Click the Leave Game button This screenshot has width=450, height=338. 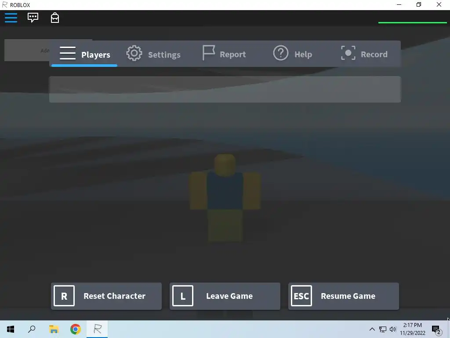[x=225, y=296]
